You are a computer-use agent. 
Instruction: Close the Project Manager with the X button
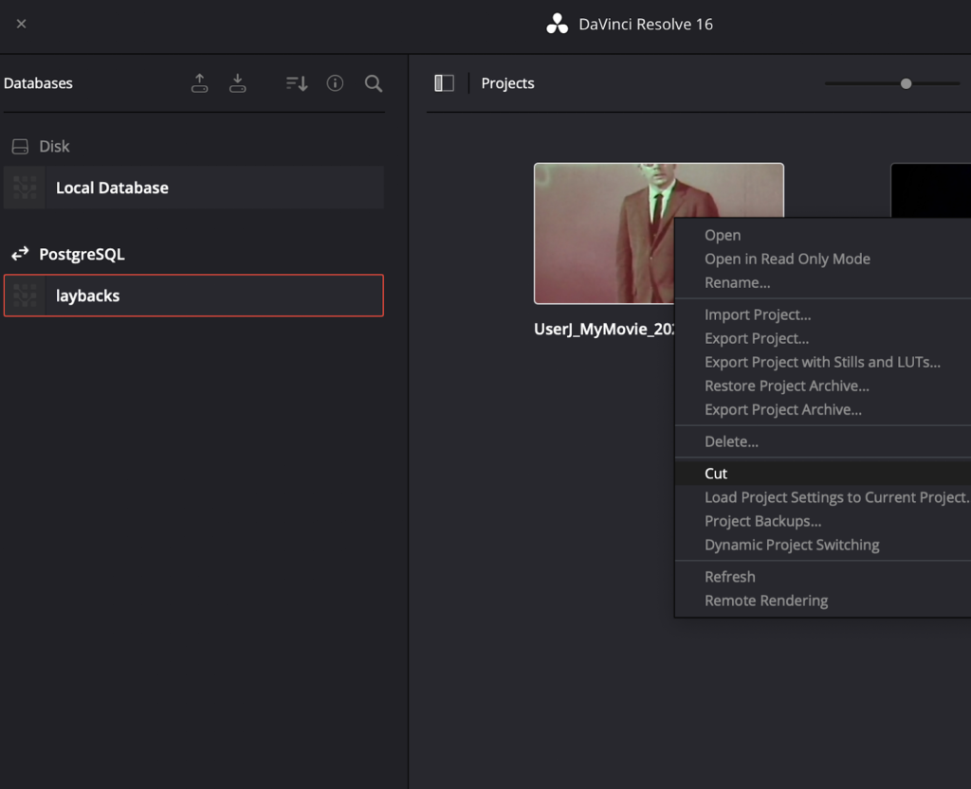pos(21,24)
